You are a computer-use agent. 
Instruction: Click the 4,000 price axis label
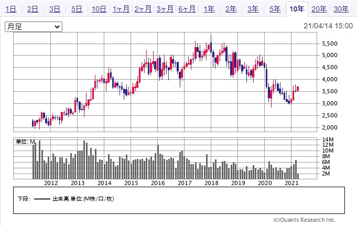point(329,80)
